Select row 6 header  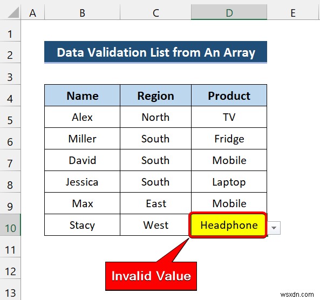click(x=10, y=139)
